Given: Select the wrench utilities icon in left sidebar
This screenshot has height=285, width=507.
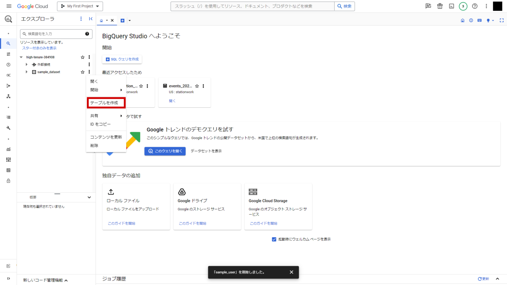Looking at the screenshot, I should tap(8, 128).
